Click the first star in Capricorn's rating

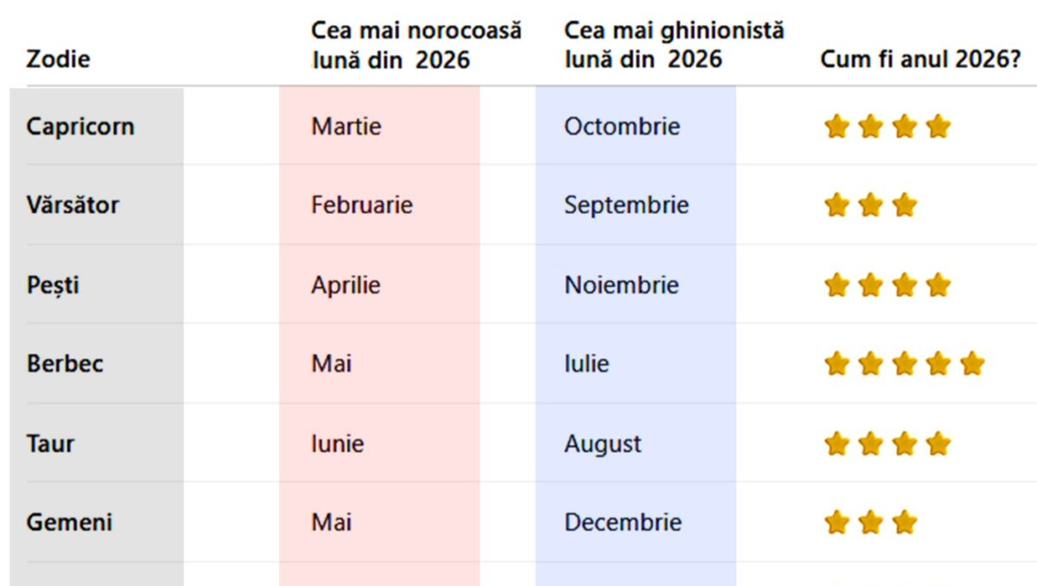(x=837, y=127)
